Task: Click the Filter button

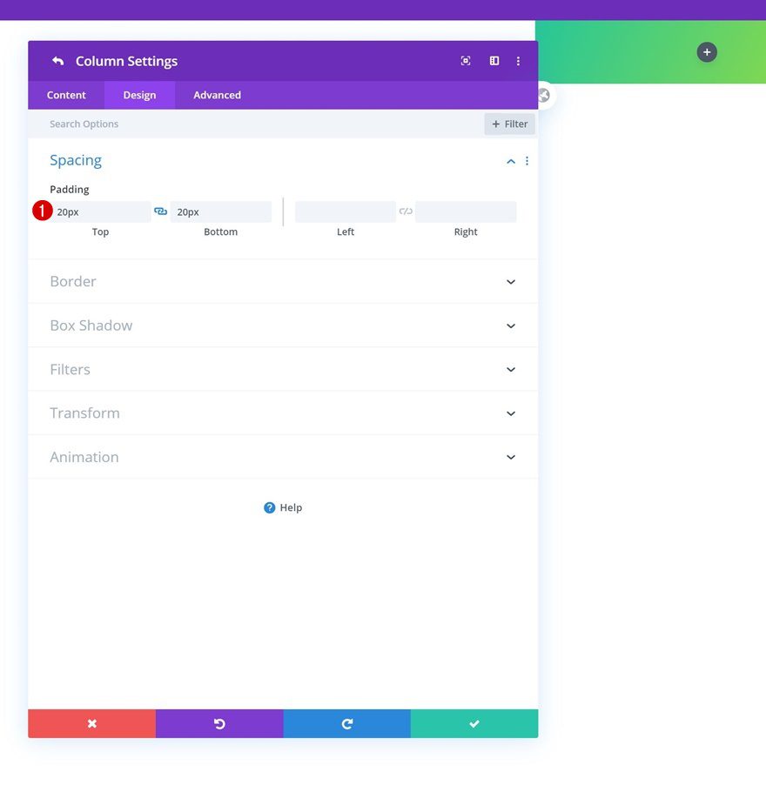Action: pyautogui.click(x=509, y=124)
